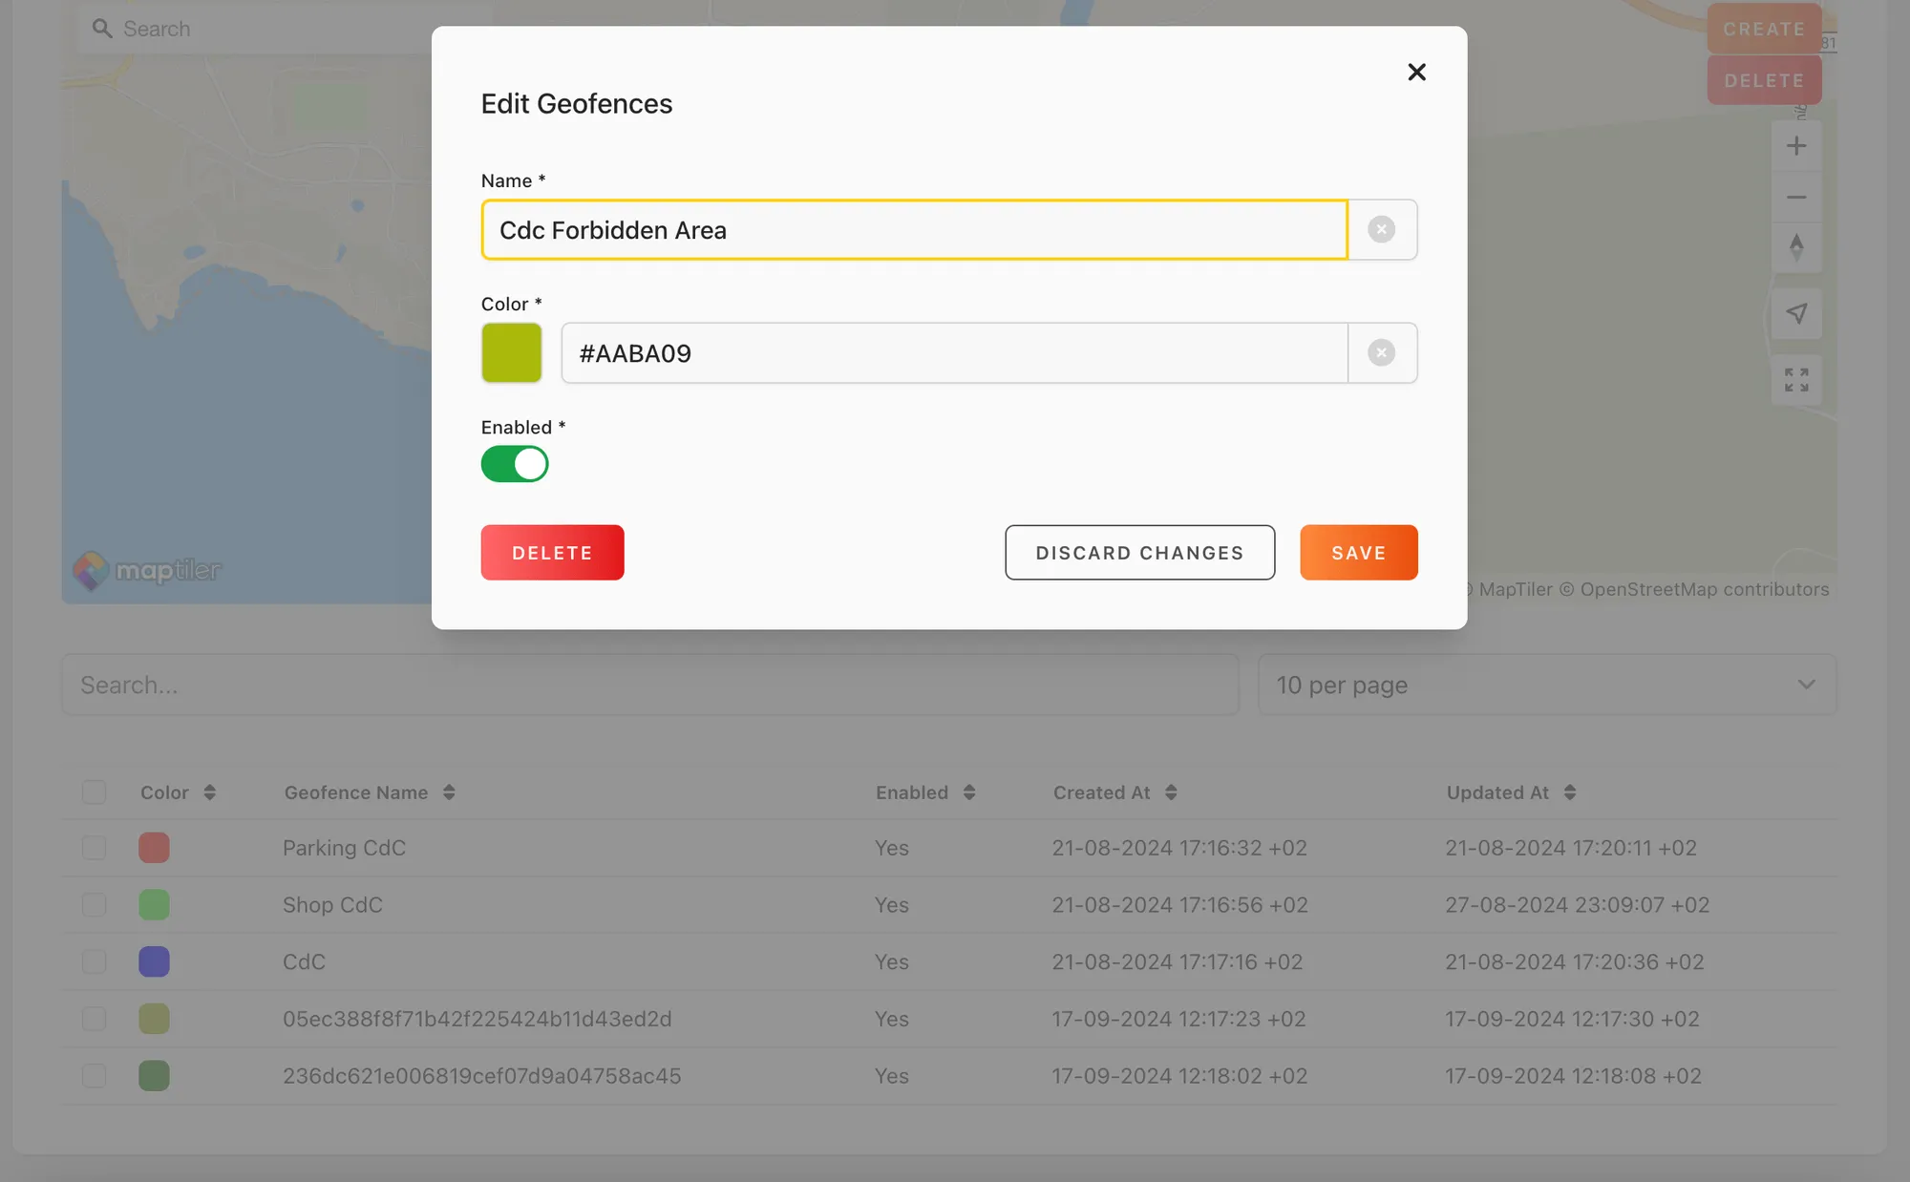The height and width of the screenshot is (1182, 1910).
Task: Toggle the Enabled switch off
Action: tap(515, 464)
